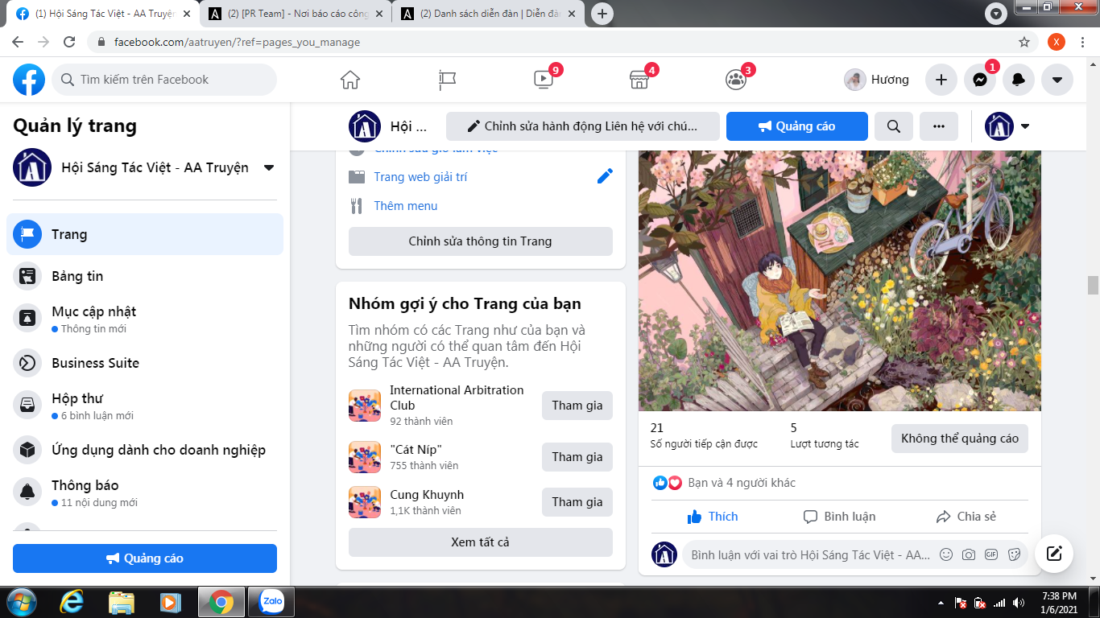Image resolution: width=1100 pixels, height=618 pixels.
Task: Open Thêm menu link
Action: point(406,206)
